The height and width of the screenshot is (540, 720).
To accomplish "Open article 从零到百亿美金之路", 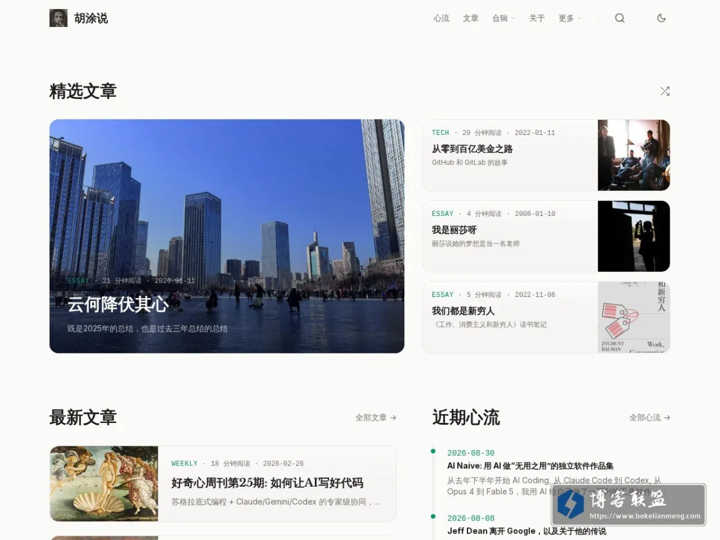I will [x=472, y=149].
